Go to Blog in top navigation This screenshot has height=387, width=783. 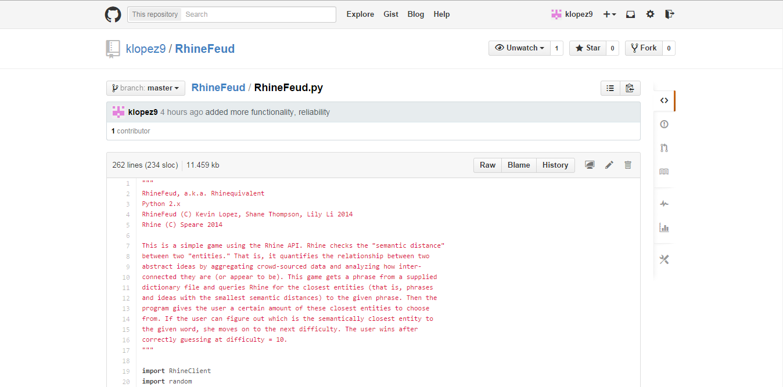[416, 15]
